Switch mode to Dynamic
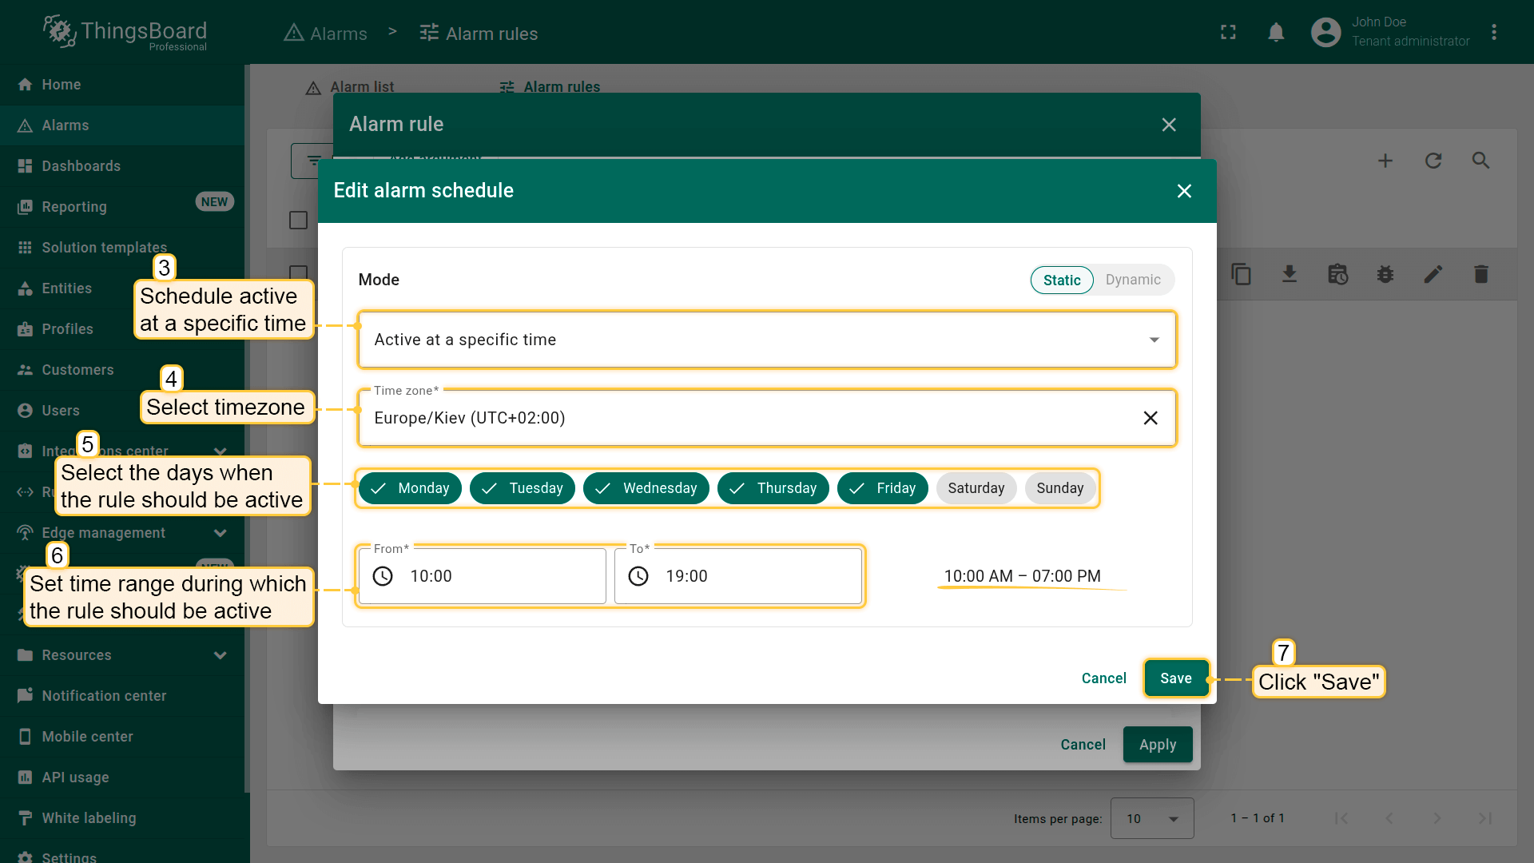The width and height of the screenshot is (1534, 863). (1132, 280)
